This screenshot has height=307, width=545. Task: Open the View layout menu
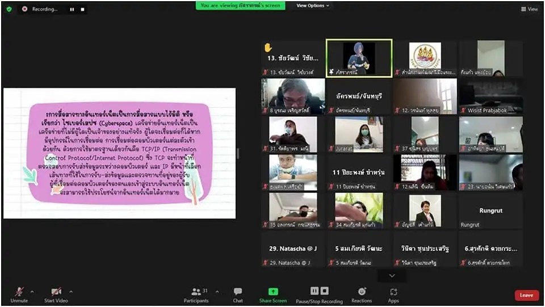tap(529, 9)
